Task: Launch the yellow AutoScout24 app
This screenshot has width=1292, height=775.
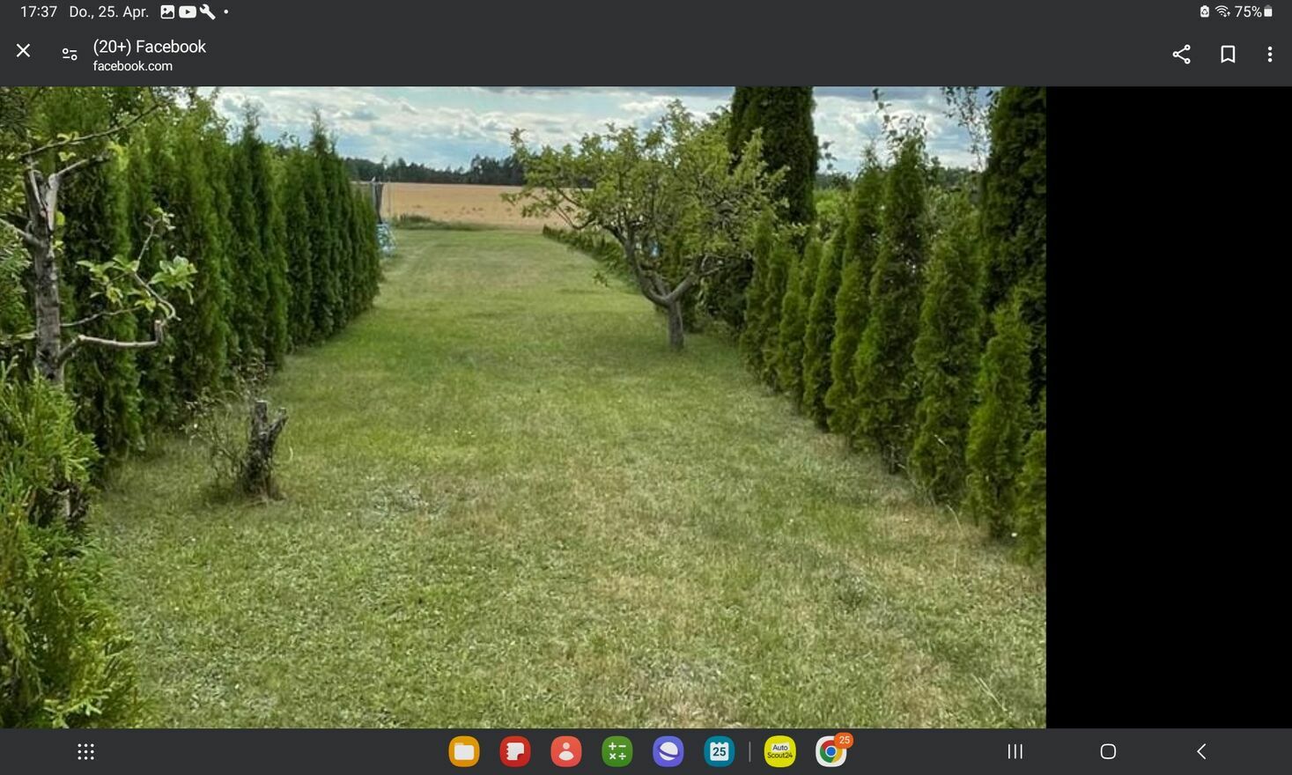Action: point(779,751)
